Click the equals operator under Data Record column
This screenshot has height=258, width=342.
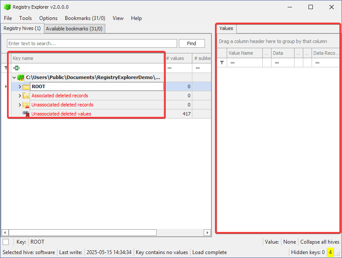tap(317, 63)
